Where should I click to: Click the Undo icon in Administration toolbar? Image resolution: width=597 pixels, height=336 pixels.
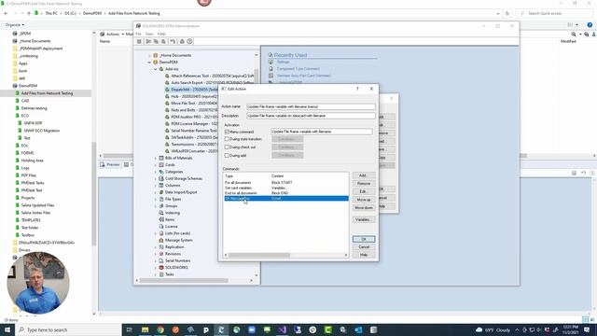tap(173, 41)
